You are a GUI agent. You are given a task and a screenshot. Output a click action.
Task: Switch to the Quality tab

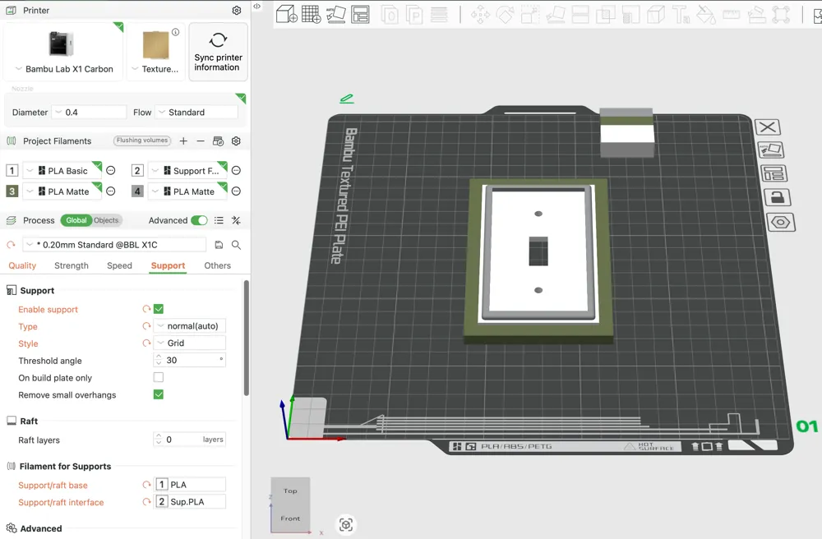tap(22, 265)
